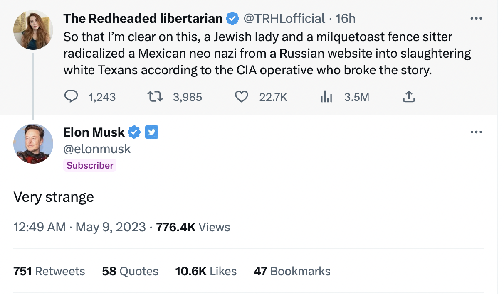Viewport: 504px width, 294px height.
Task: View the 751 Retweets list
Action: coord(49,271)
